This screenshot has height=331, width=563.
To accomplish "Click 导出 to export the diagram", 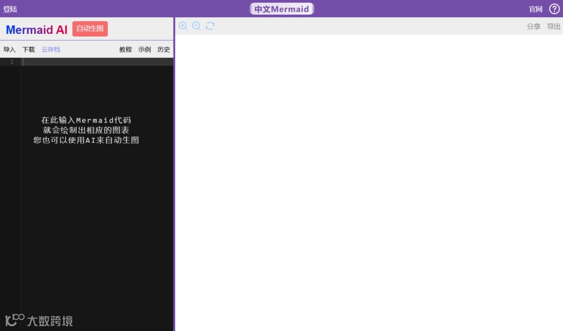I will pos(553,26).
